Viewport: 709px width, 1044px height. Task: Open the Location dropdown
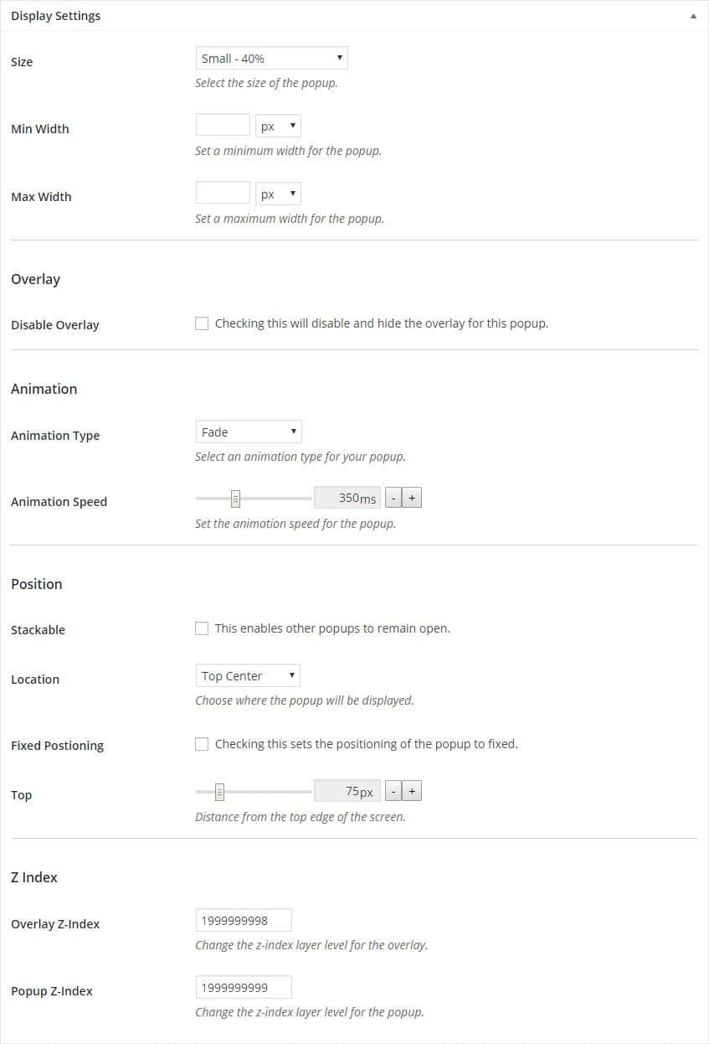246,675
